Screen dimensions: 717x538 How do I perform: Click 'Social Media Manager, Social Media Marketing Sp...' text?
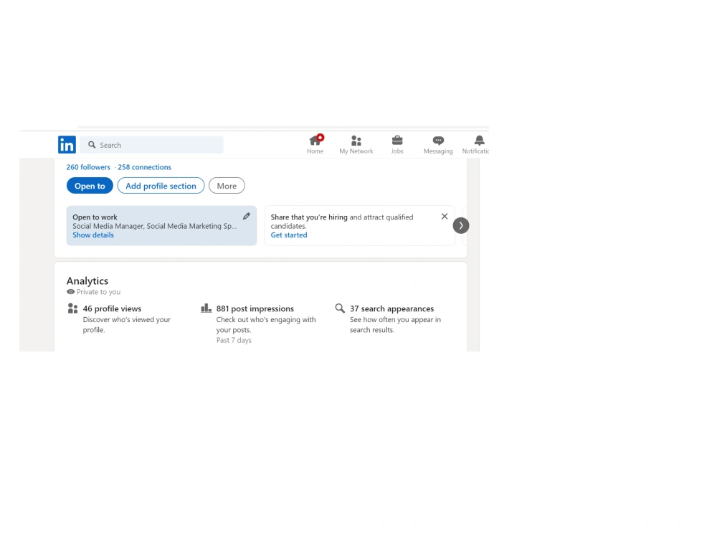pyautogui.click(x=155, y=226)
